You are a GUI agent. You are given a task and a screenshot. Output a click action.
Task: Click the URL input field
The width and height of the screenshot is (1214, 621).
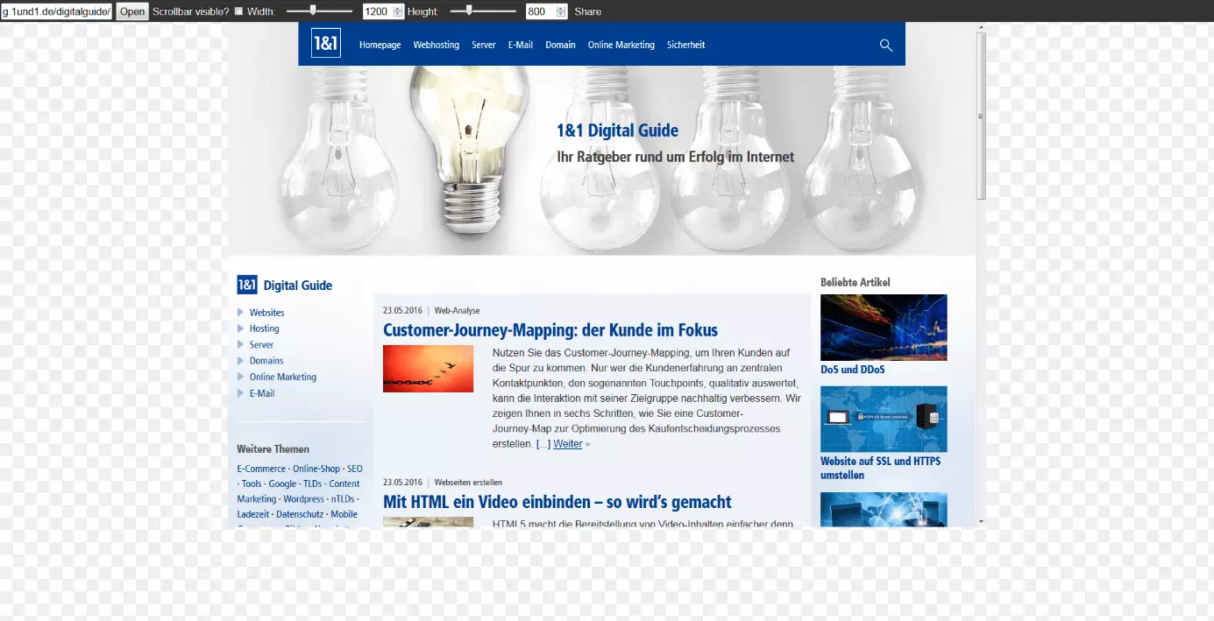pos(57,11)
